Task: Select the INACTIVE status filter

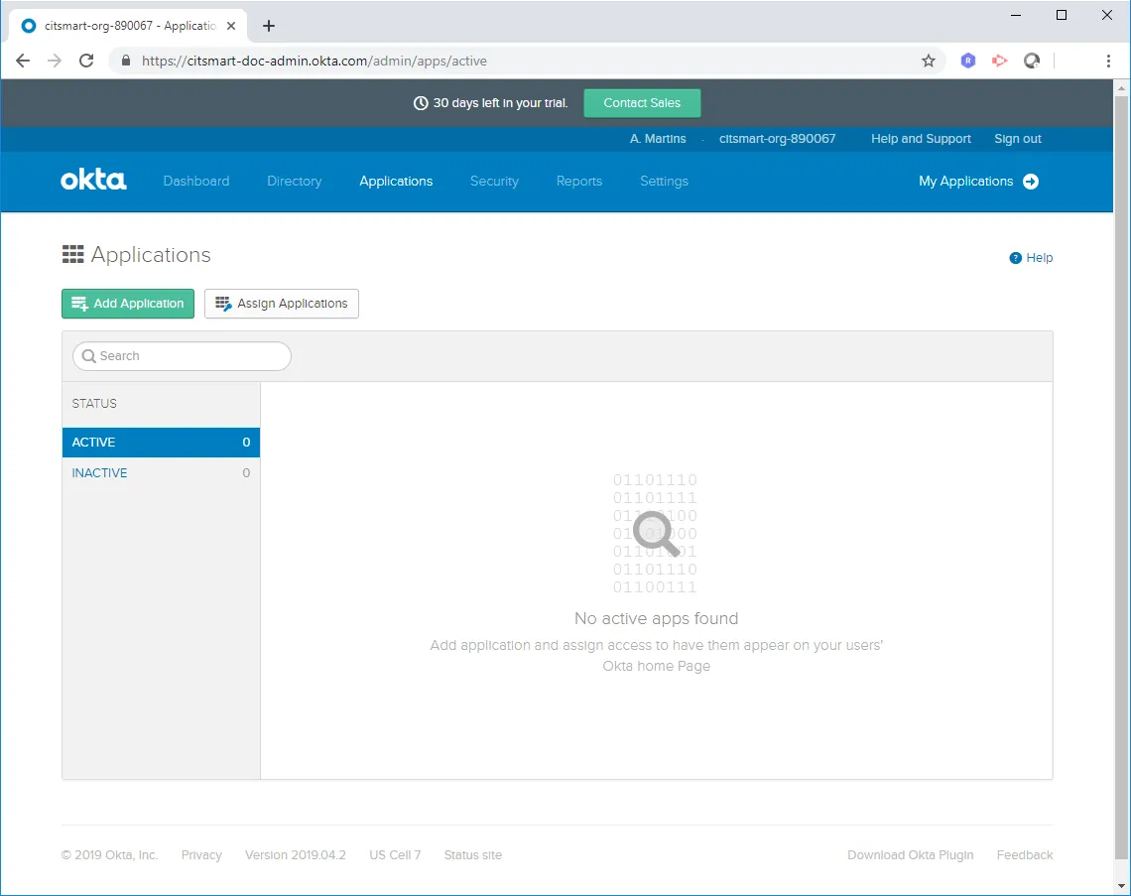Action: [161, 473]
